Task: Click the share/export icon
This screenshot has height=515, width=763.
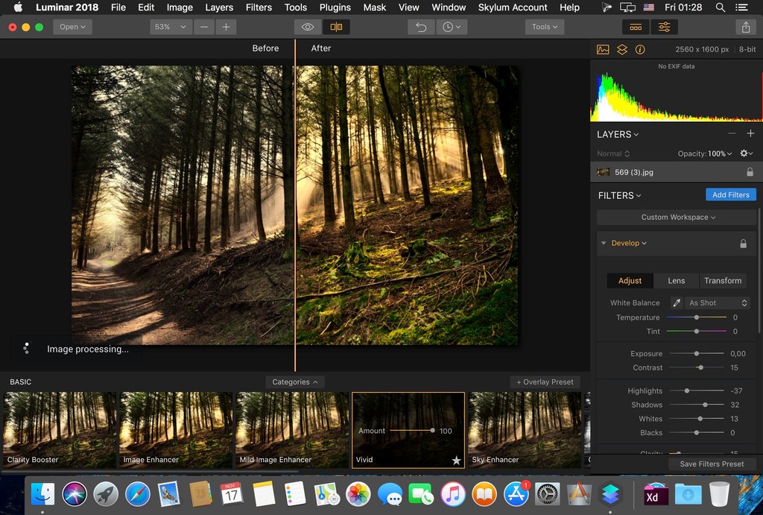Action: tap(746, 27)
